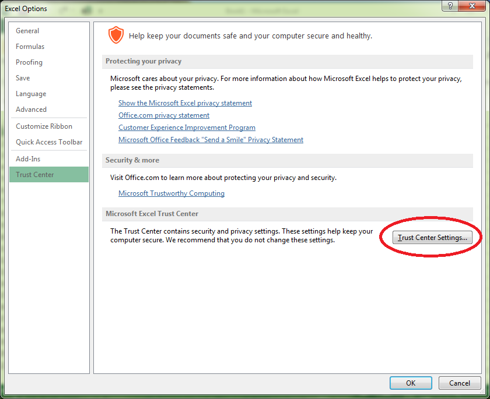Click the Protecting your privacy heading
Screen dimensions: 490x399
click(x=143, y=61)
